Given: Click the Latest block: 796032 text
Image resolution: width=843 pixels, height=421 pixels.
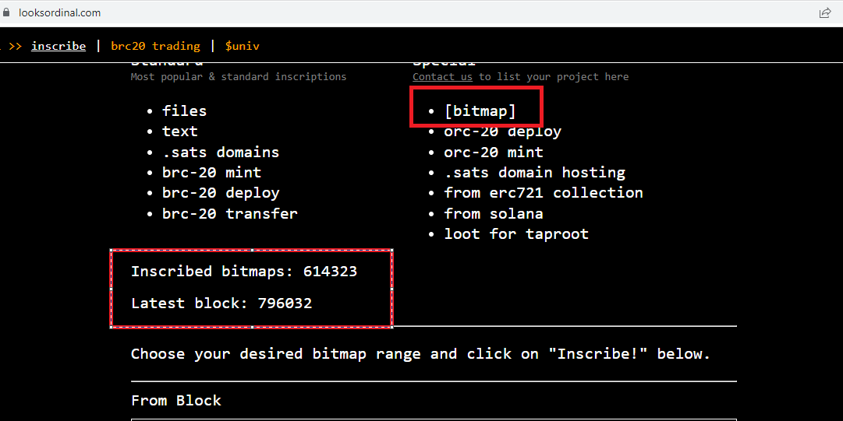Looking at the screenshot, I should (221, 303).
